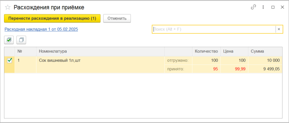The image size is (289, 123).
Task: Close the Расхождения при приёмке window
Action: point(282,7)
